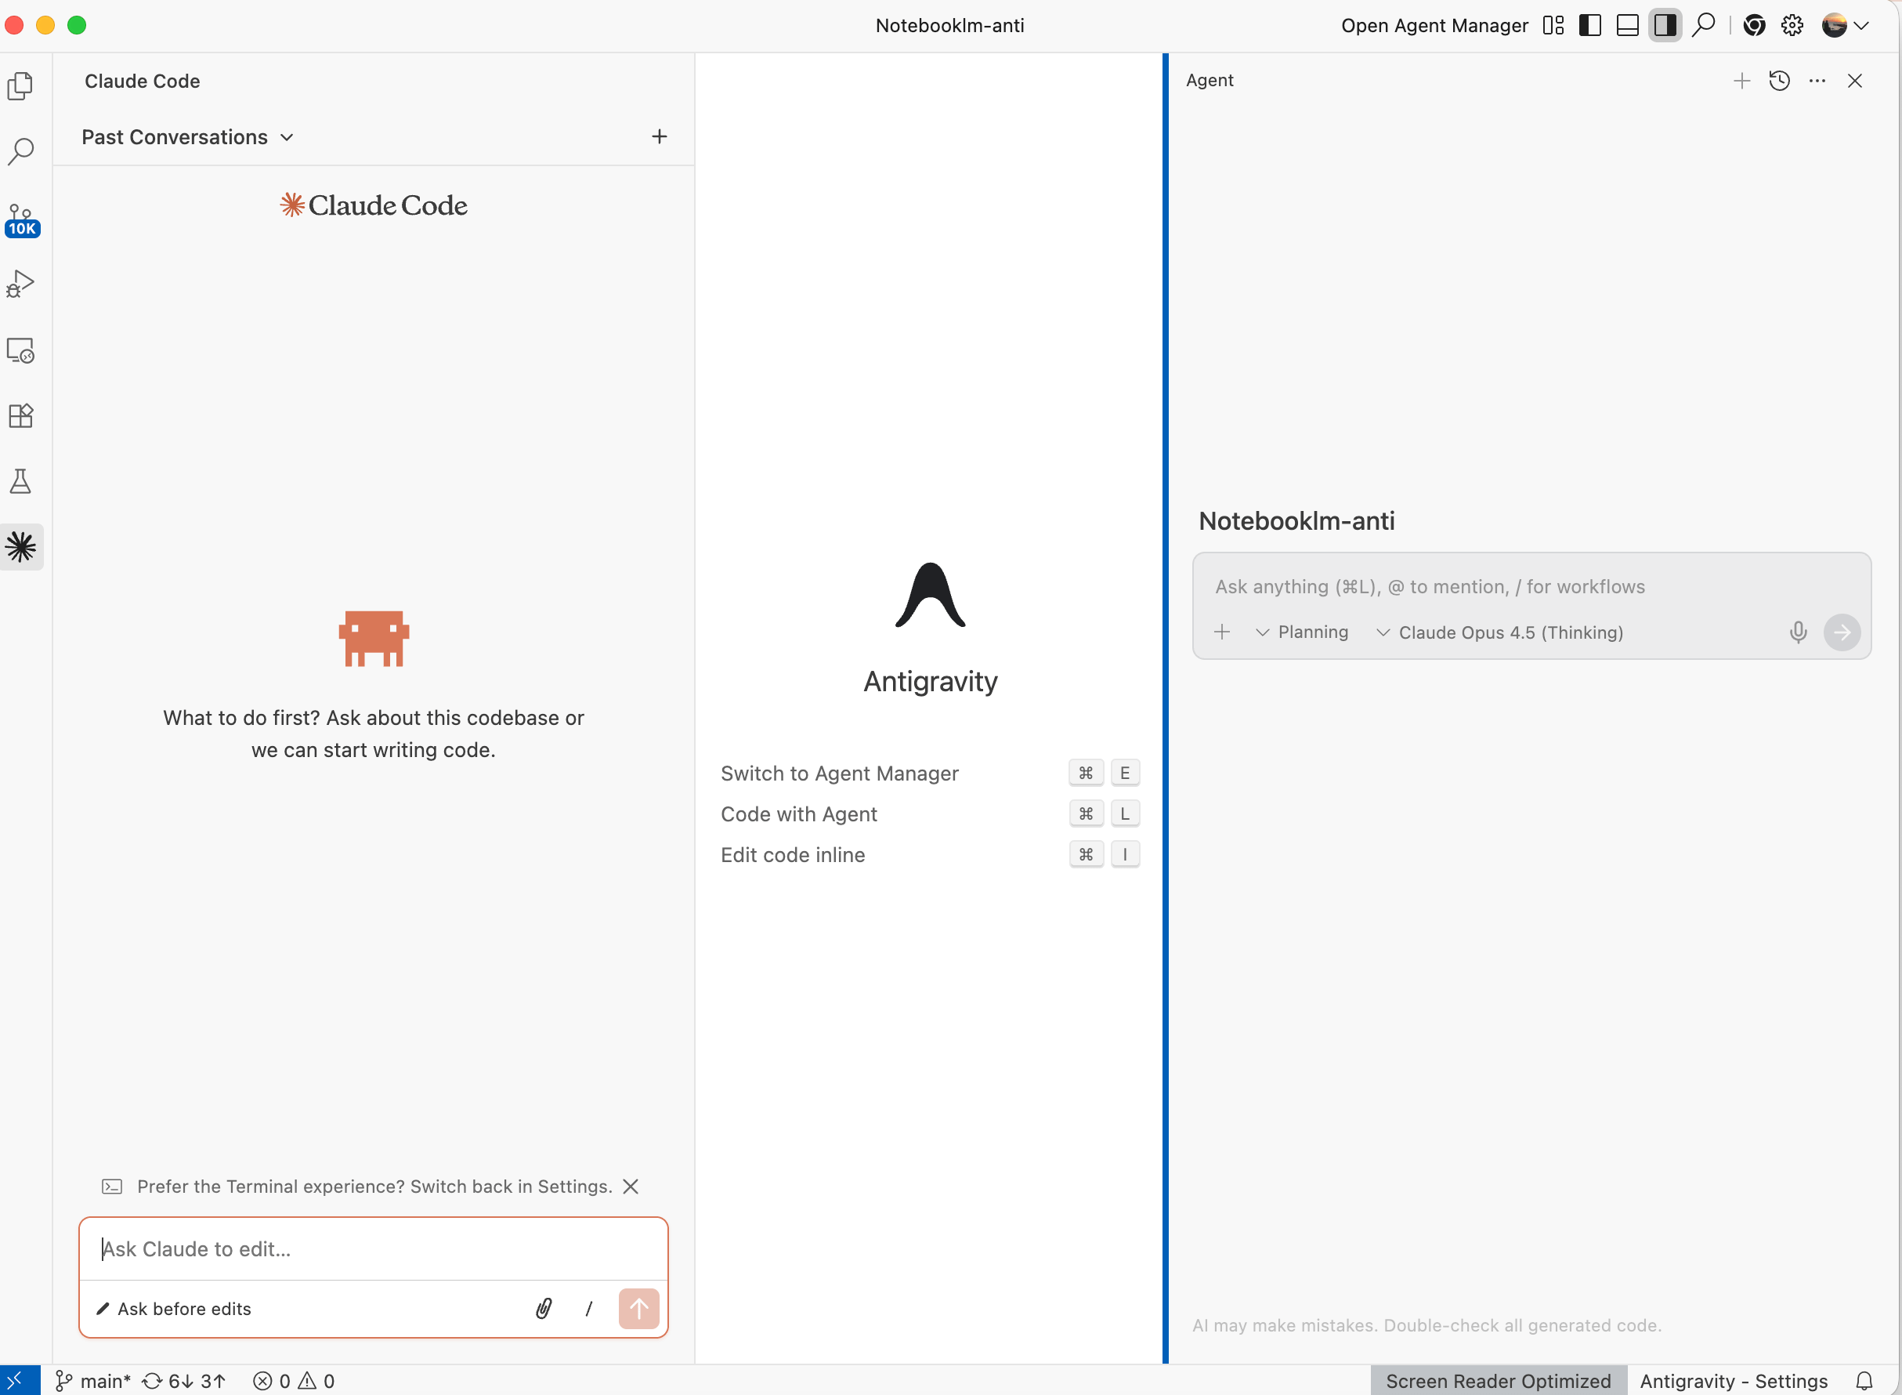Viewport: 1902px width, 1395px height.
Task: Add context with Agent input plus icon
Action: tap(1222, 632)
